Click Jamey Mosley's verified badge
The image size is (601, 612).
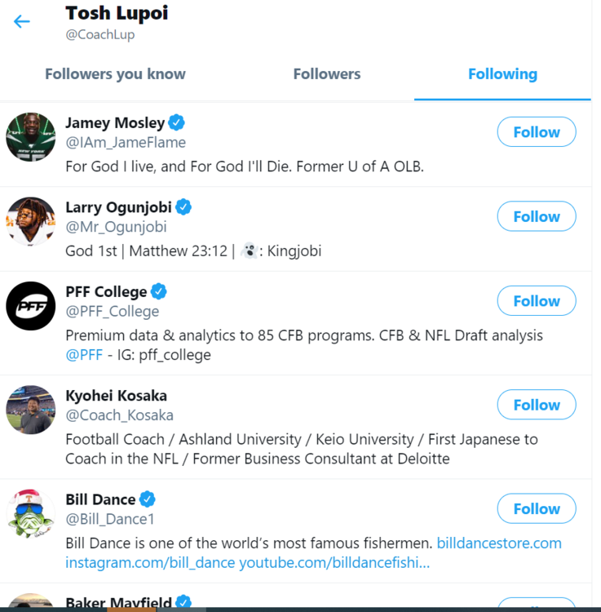click(177, 123)
